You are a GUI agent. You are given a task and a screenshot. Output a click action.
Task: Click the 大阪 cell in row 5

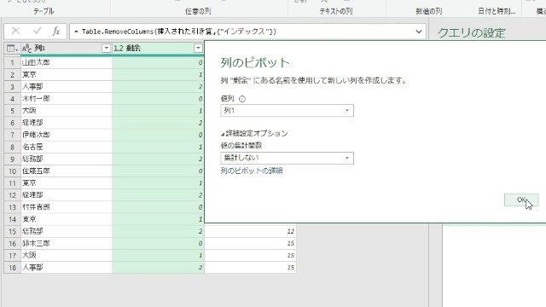pos(67,111)
